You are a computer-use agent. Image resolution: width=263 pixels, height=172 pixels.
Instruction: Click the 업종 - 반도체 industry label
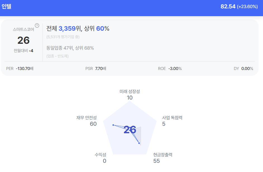(58, 56)
